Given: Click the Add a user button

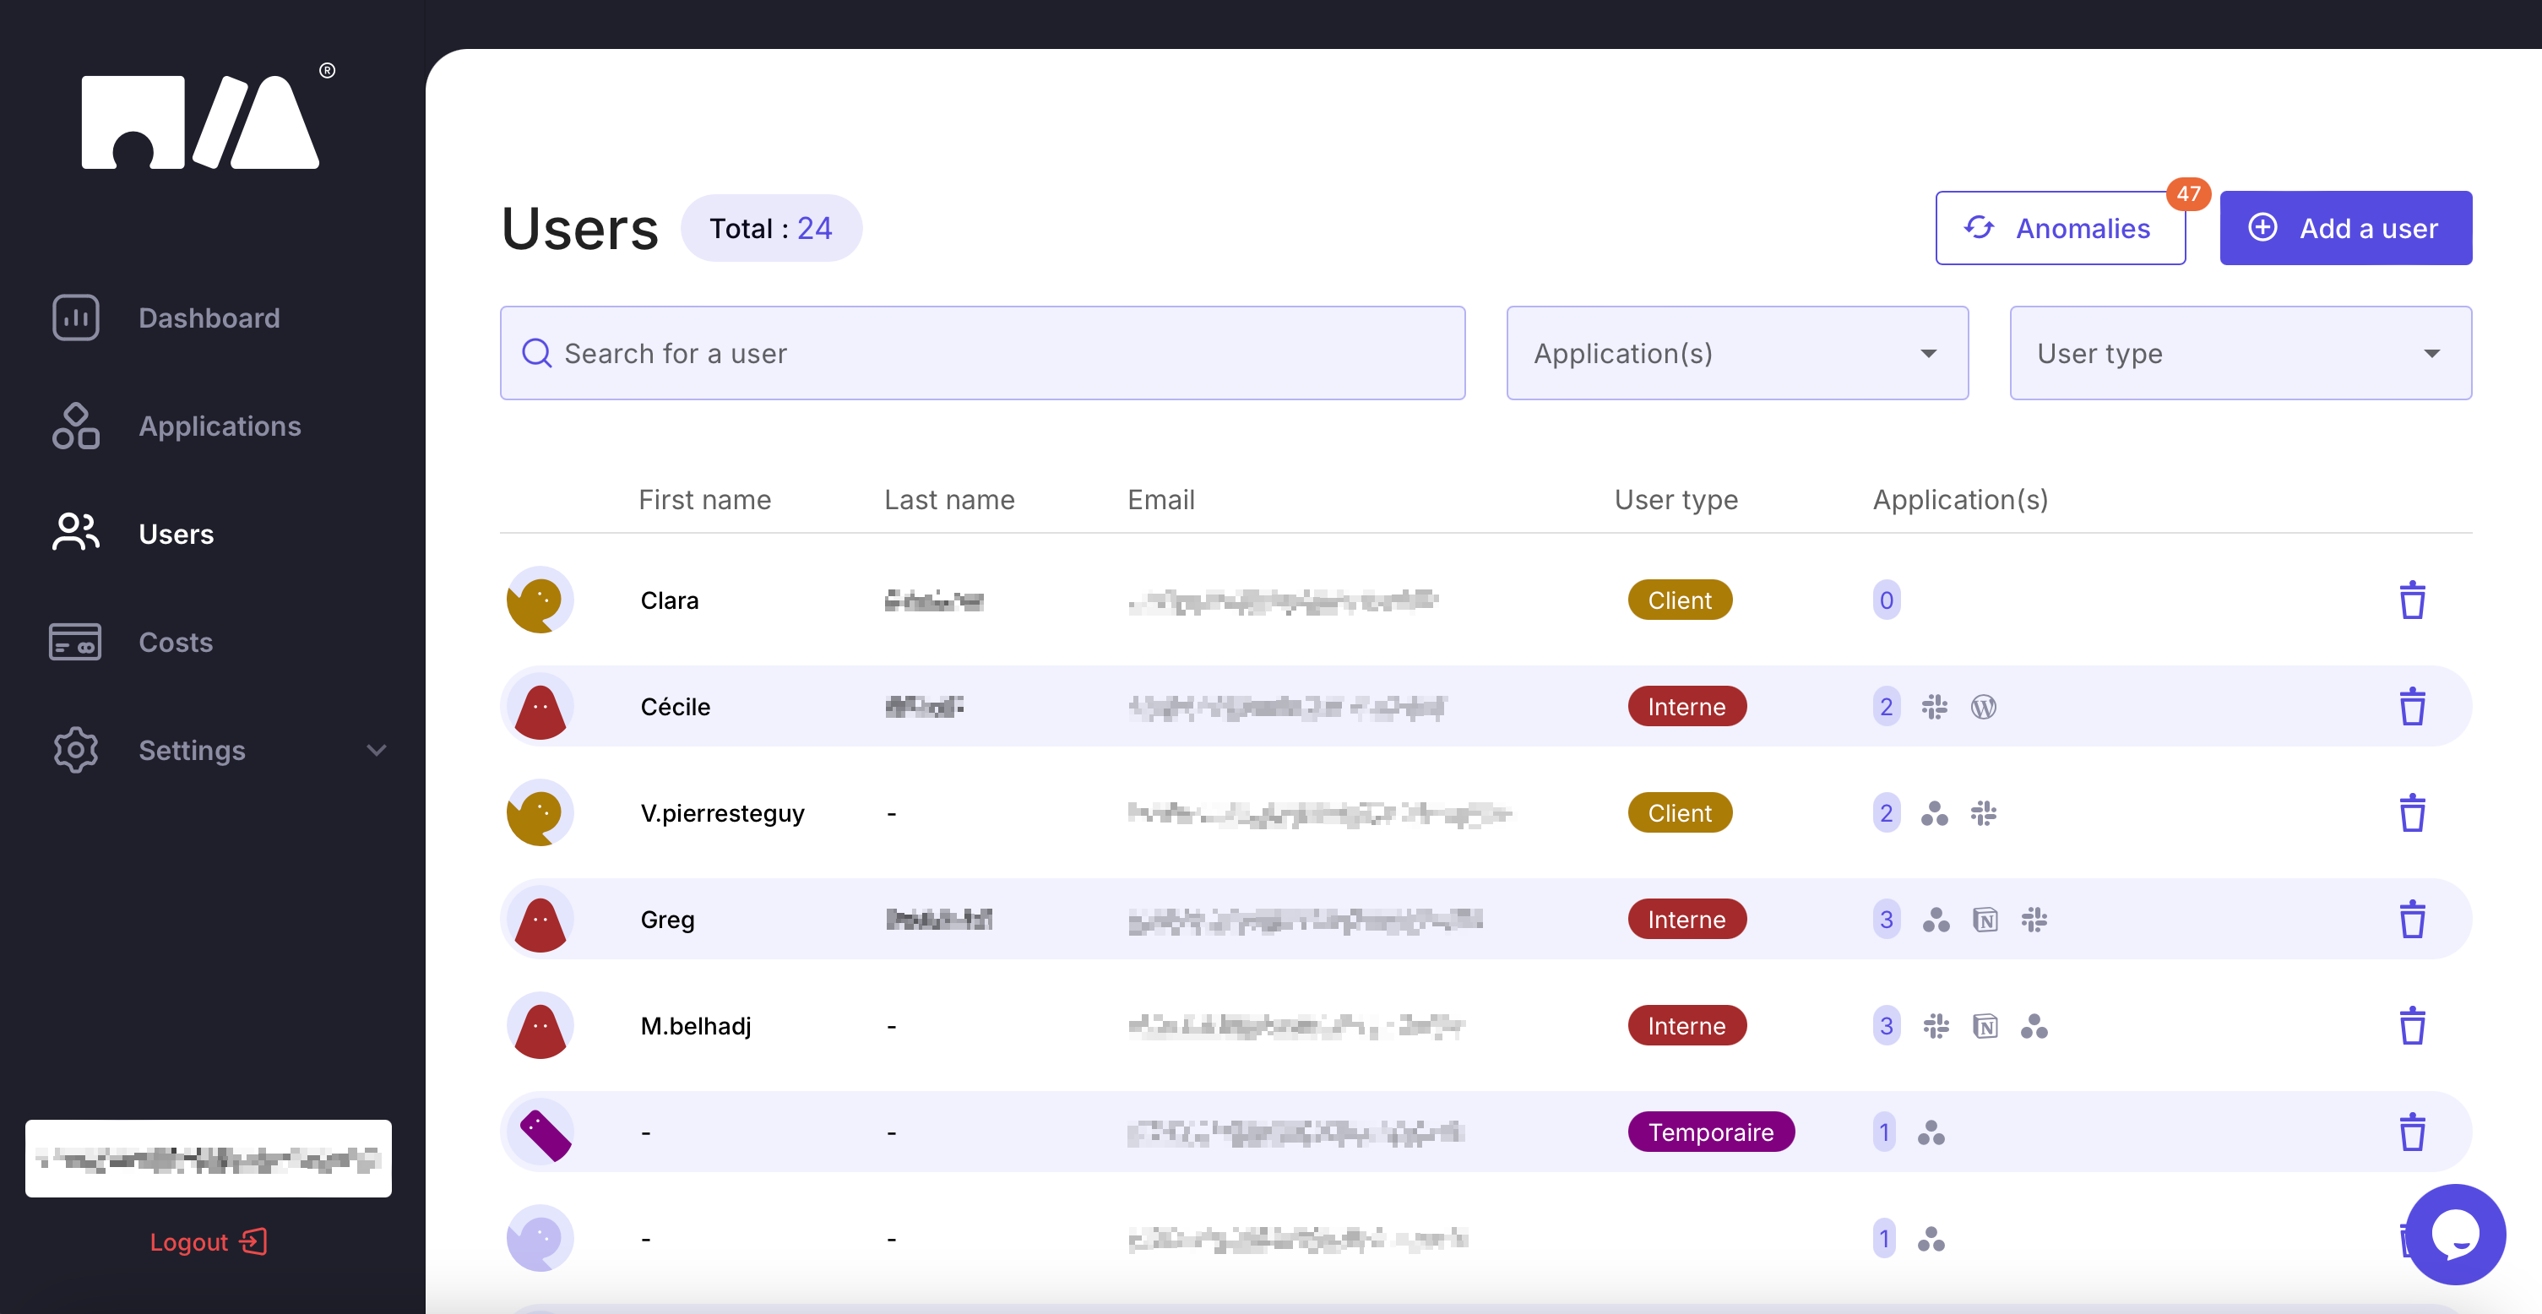Looking at the screenshot, I should coord(2344,228).
